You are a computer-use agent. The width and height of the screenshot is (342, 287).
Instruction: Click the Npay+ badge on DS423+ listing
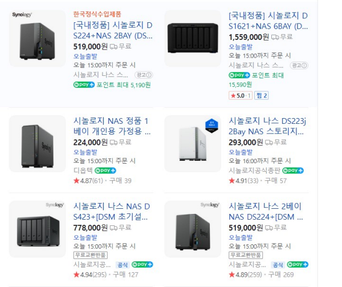pos(142,265)
